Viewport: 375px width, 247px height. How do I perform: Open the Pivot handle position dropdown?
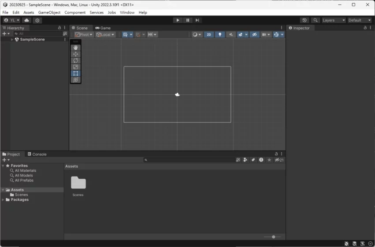pyautogui.click(x=83, y=35)
